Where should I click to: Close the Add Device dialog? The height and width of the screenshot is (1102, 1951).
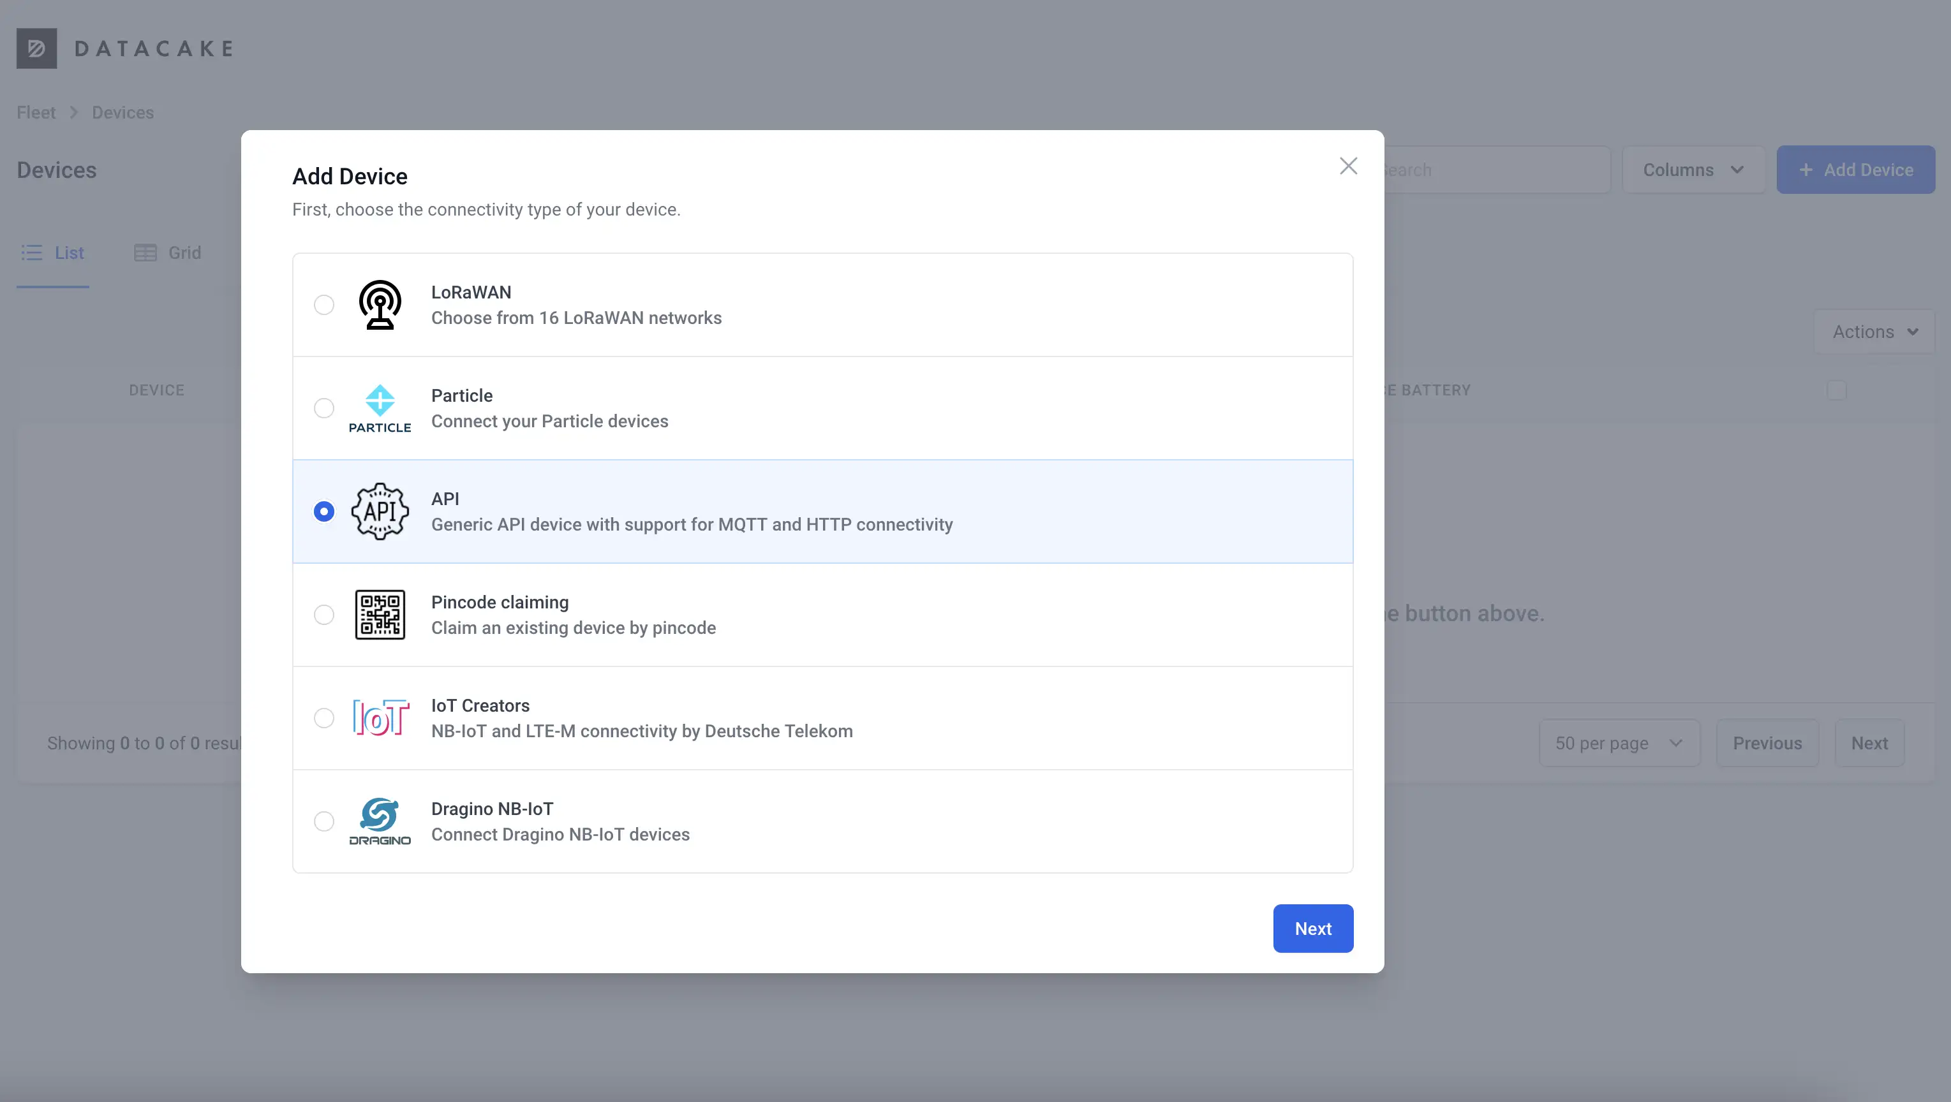[x=1348, y=166]
